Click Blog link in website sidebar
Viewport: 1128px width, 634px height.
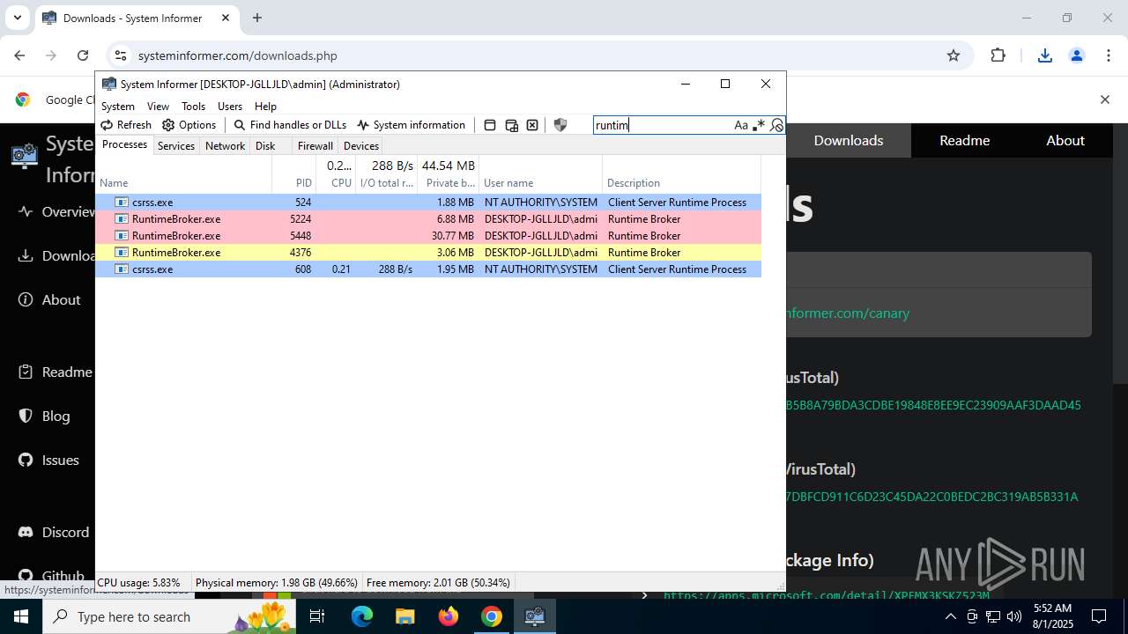(x=45, y=417)
